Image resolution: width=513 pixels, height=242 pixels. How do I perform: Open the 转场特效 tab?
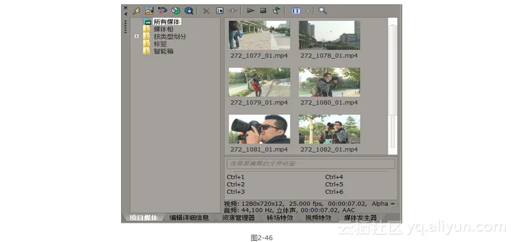279,218
